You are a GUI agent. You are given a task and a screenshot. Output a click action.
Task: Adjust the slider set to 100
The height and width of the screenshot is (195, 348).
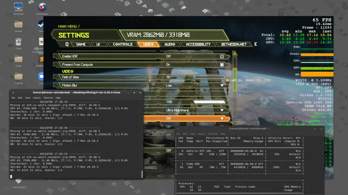point(209,102)
